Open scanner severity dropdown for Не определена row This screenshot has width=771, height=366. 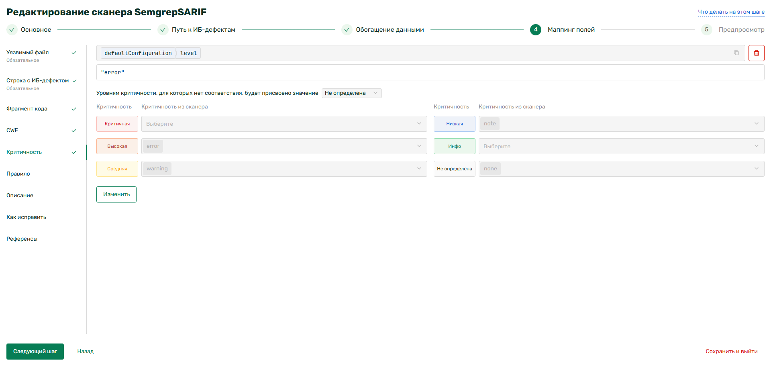[x=621, y=169]
